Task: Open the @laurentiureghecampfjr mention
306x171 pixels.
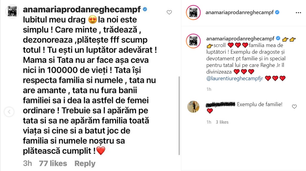Action: pyautogui.click(x=234, y=78)
